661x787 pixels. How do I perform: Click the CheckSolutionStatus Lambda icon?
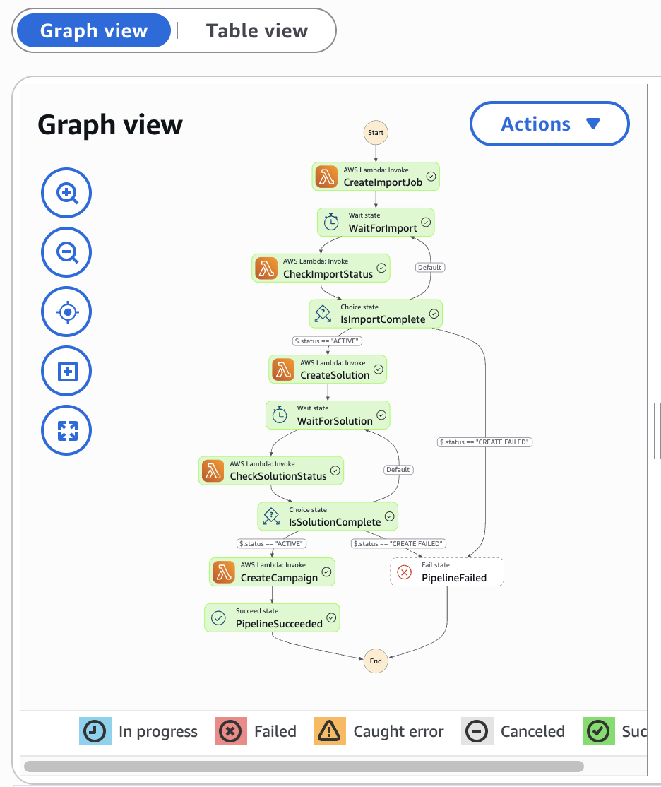click(213, 471)
